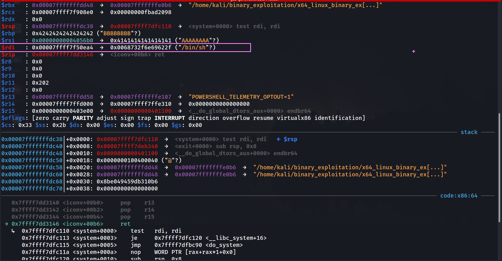Click the $rsp register name in red
Viewport: 502px width, 261px height.
(x=8, y=26)
